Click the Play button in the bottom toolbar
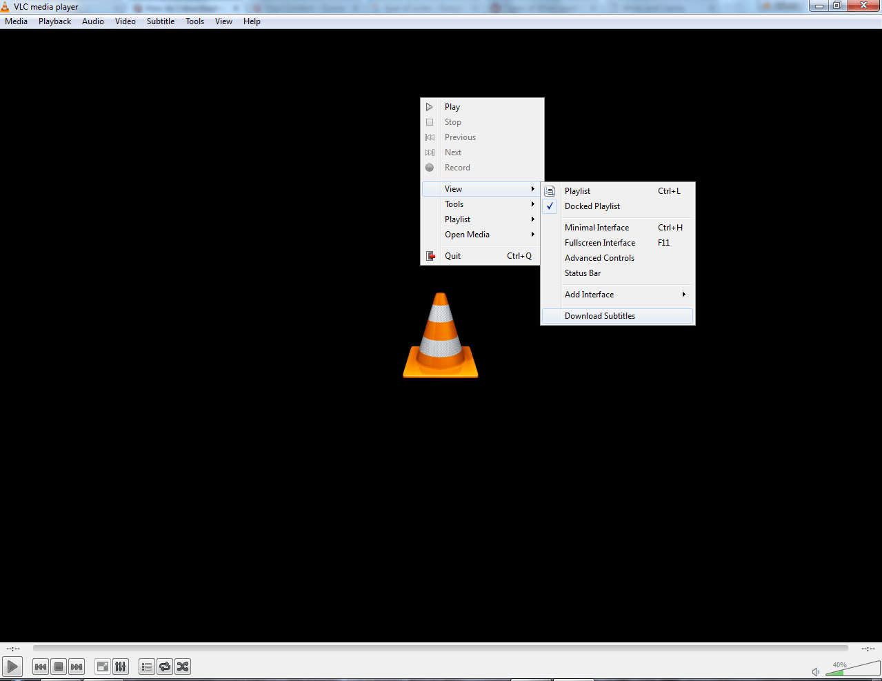This screenshot has height=681, width=882. (x=12, y=667)
